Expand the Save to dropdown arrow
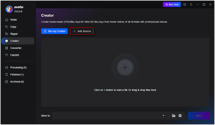Viewport: 215px width, 125px height. tap(163, 116)
